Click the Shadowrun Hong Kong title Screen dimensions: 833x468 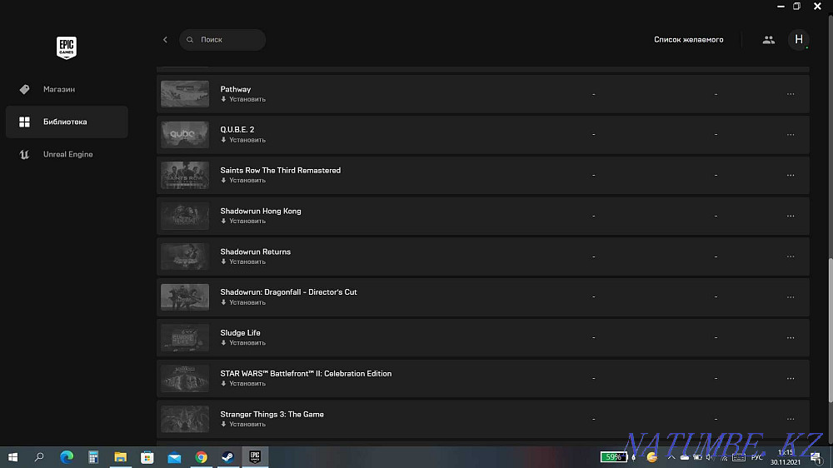point(260,211)
